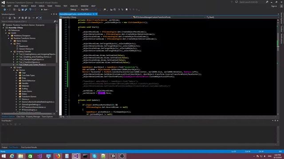Toggle pin on the open document tab
This screenshot has height=159, width=284.
(94, 14)
